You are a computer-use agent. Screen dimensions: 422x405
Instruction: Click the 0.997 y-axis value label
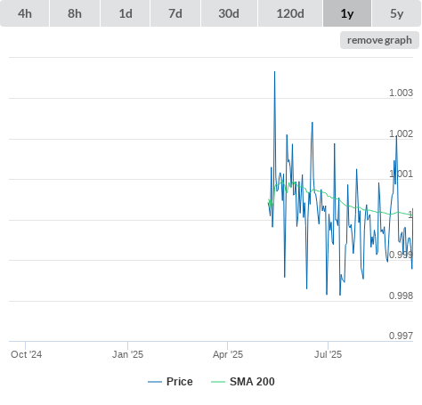tap(401, 336)
